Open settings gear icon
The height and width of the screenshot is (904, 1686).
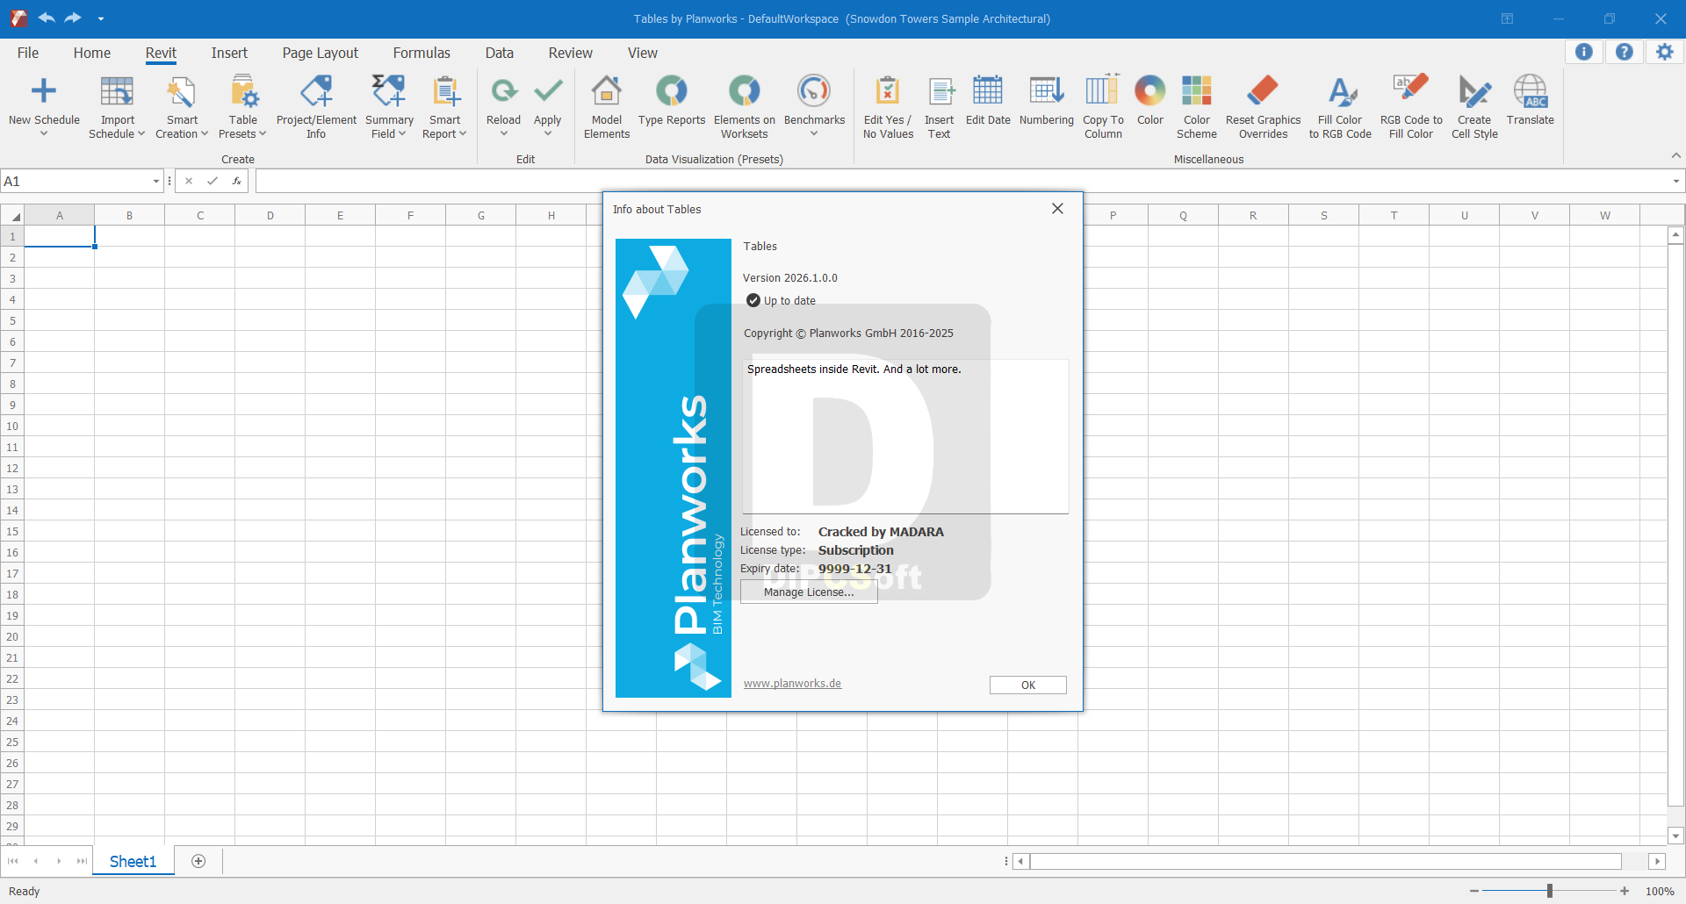click(x=1665, y=52)
